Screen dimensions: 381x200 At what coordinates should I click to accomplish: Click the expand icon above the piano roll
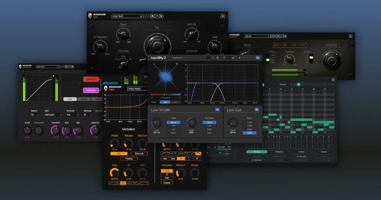point(333,80)
